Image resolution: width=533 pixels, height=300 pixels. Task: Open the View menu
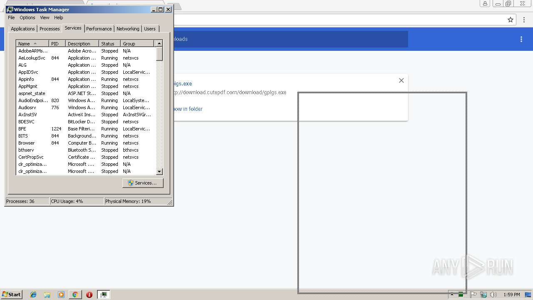(x=45, y=17)
